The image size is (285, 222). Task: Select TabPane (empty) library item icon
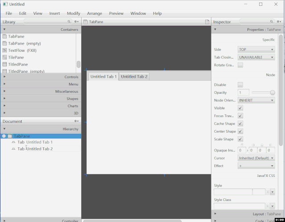coord(4,43)
